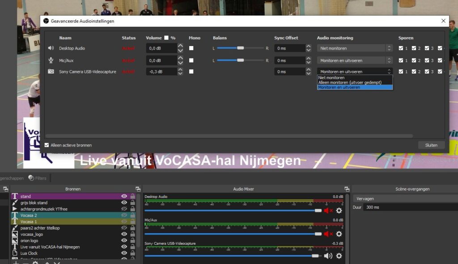Unmute Mic/Aux in the Audio Mixer
The image size is (458, 264).
click(x=328, y=234)
